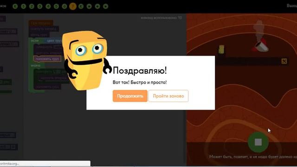Click the 'иначе' branch label
This screenshot has width=297, height=167.
pos(36,65)
